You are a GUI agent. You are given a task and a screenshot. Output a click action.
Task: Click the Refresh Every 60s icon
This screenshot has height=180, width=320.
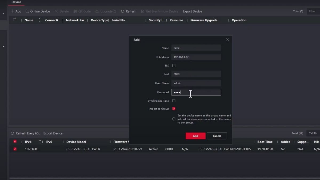pos(13,133)
